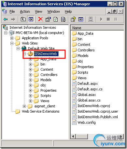Select Iis6DemoWeb.Publish.xml in file list

pos(98,117)
